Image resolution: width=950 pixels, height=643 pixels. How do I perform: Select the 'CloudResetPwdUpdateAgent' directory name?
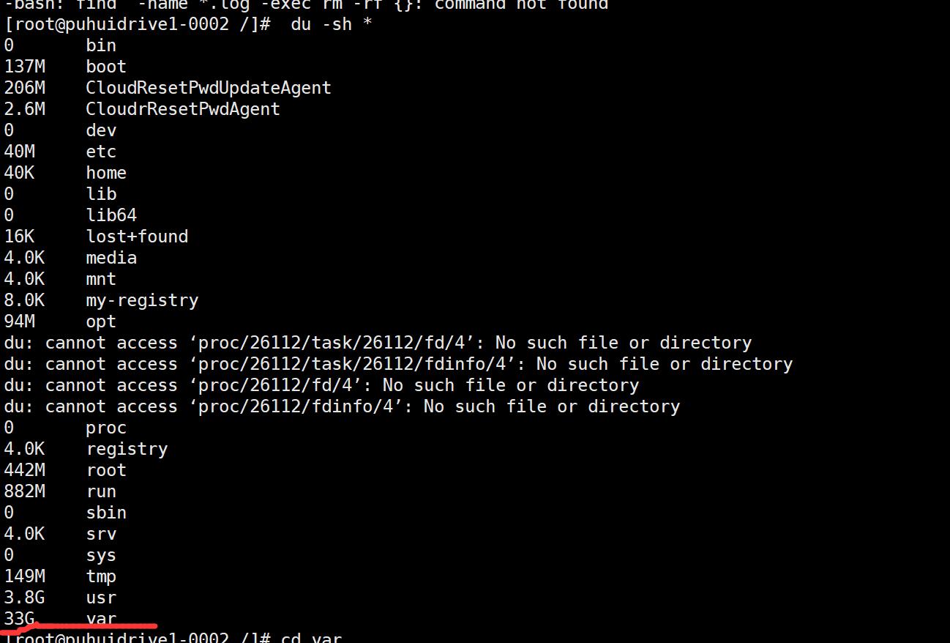pos(209,88)
